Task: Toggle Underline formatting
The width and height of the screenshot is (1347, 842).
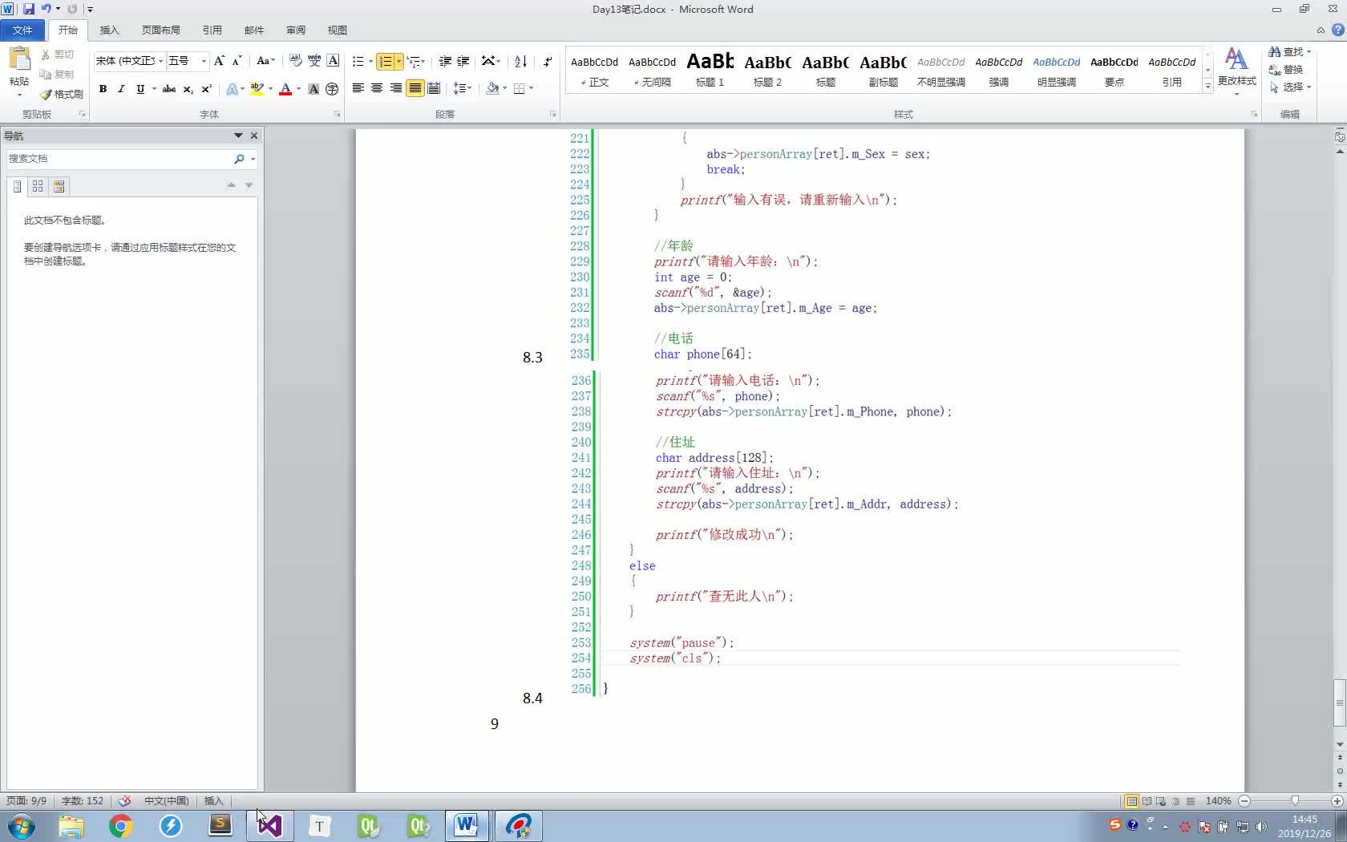Action: (140, 89)
